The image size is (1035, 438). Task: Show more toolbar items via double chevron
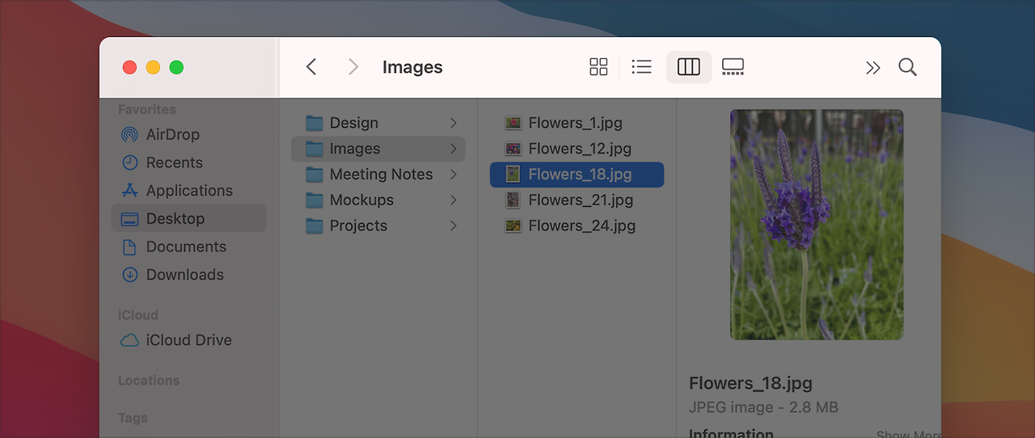(x=872, y=68)
